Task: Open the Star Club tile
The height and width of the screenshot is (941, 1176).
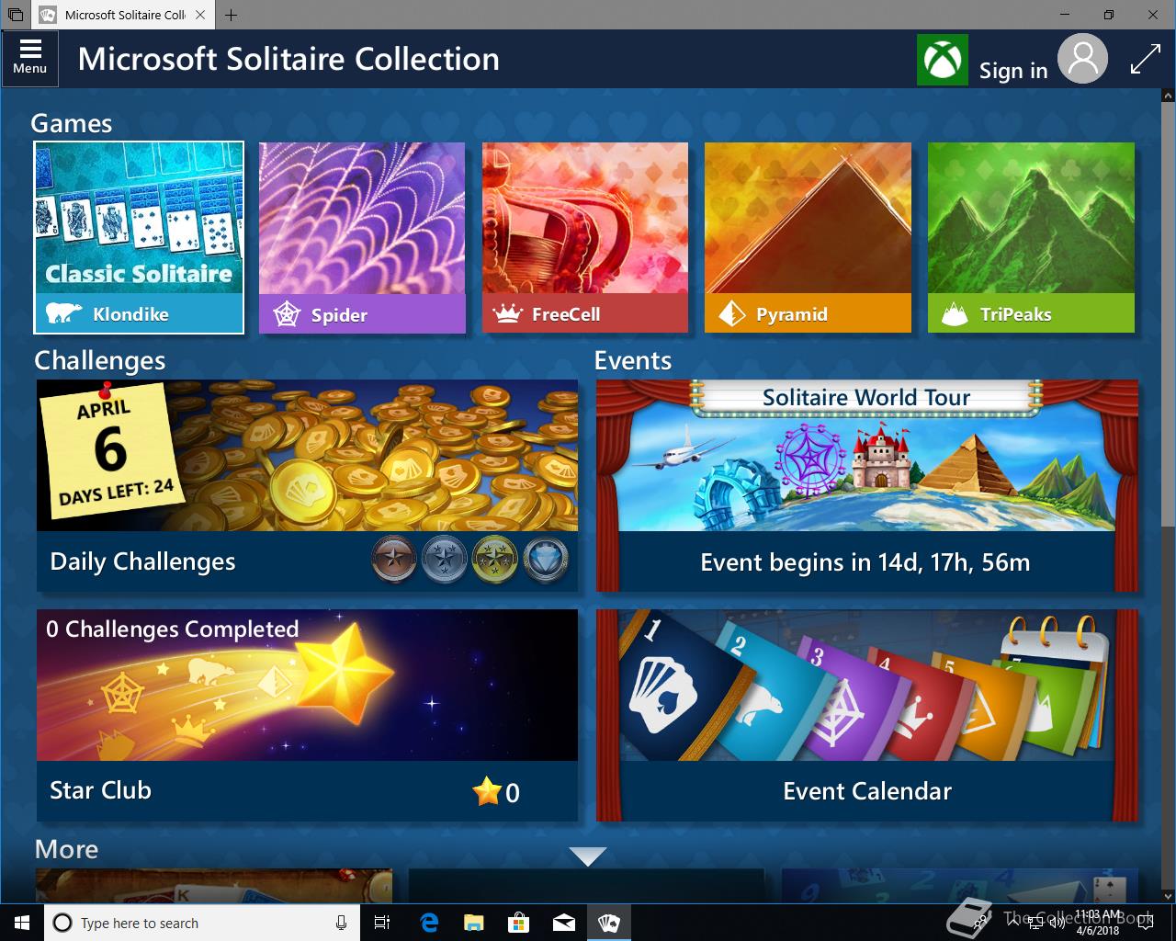Action: pos(307,715)
